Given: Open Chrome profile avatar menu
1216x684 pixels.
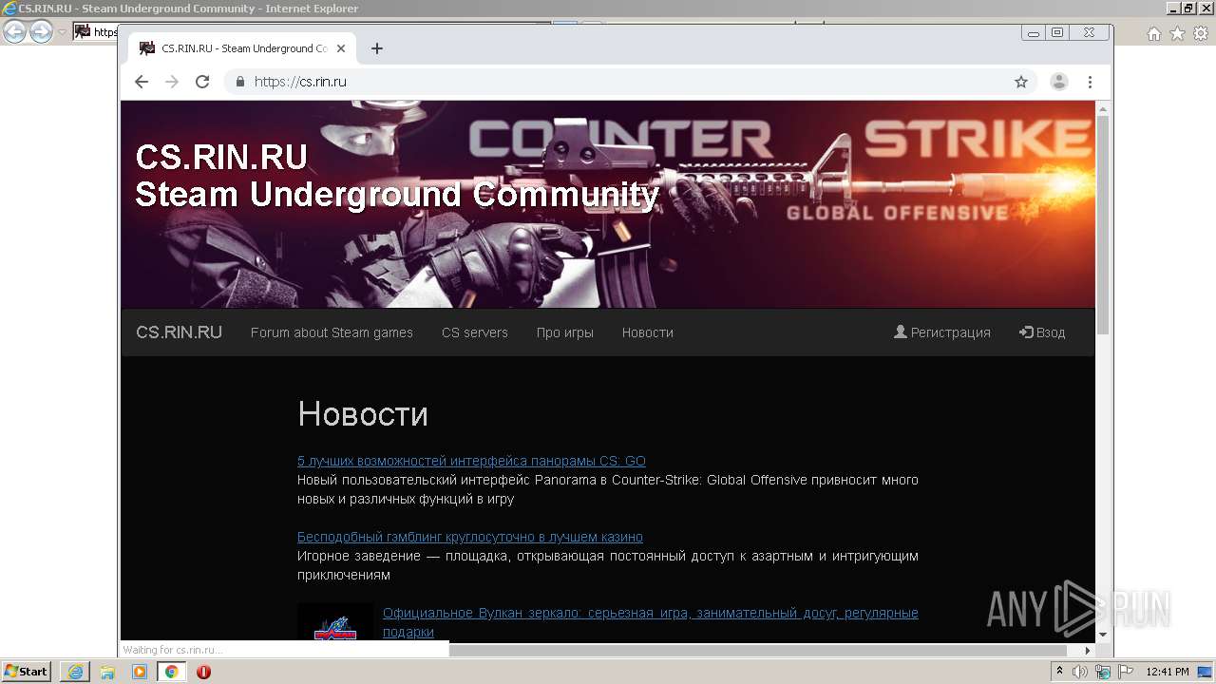Looking at the screenshot, I should tap(1059, 82).
